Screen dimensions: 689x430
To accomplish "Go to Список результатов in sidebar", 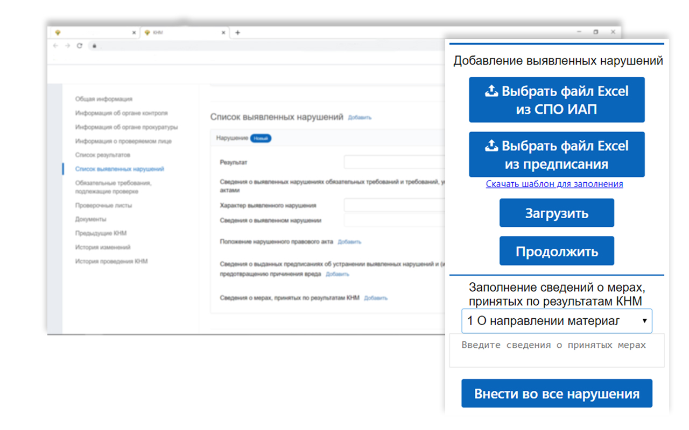I will pyautogui.click(x=102, y=155).
